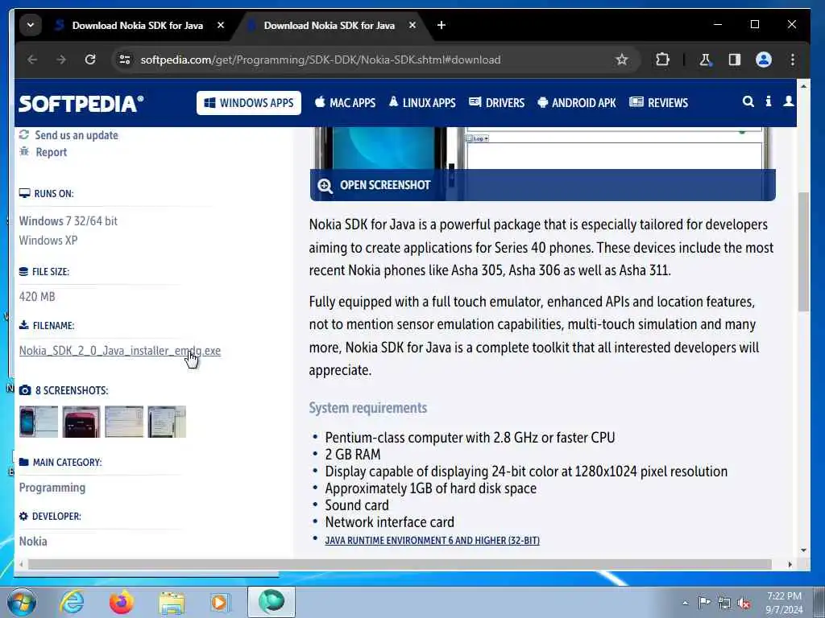This screenshot has height=618, width=825.
Task: Open the Reviews section
Action: (659, 103)
